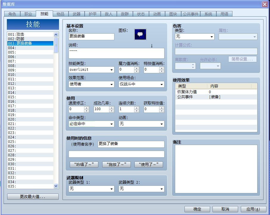This screenshot has width=270, height=215.
Task: Open the 技能类型 dropdown showing overlimit
Action: coord(91,70)
